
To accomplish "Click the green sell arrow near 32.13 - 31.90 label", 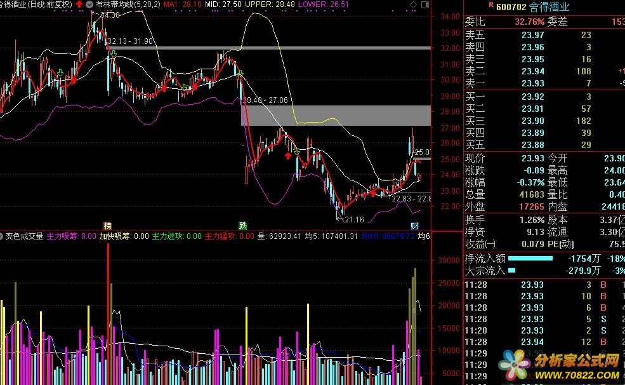I will (x=114, y=53).
